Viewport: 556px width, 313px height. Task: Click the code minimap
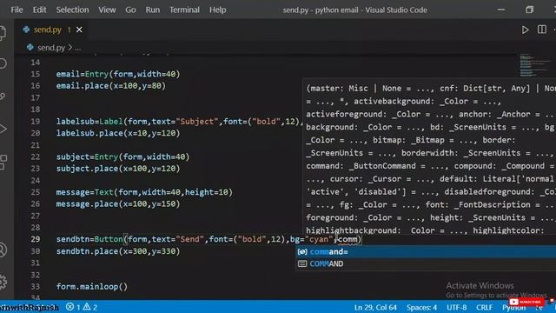[x=535, y=65]
